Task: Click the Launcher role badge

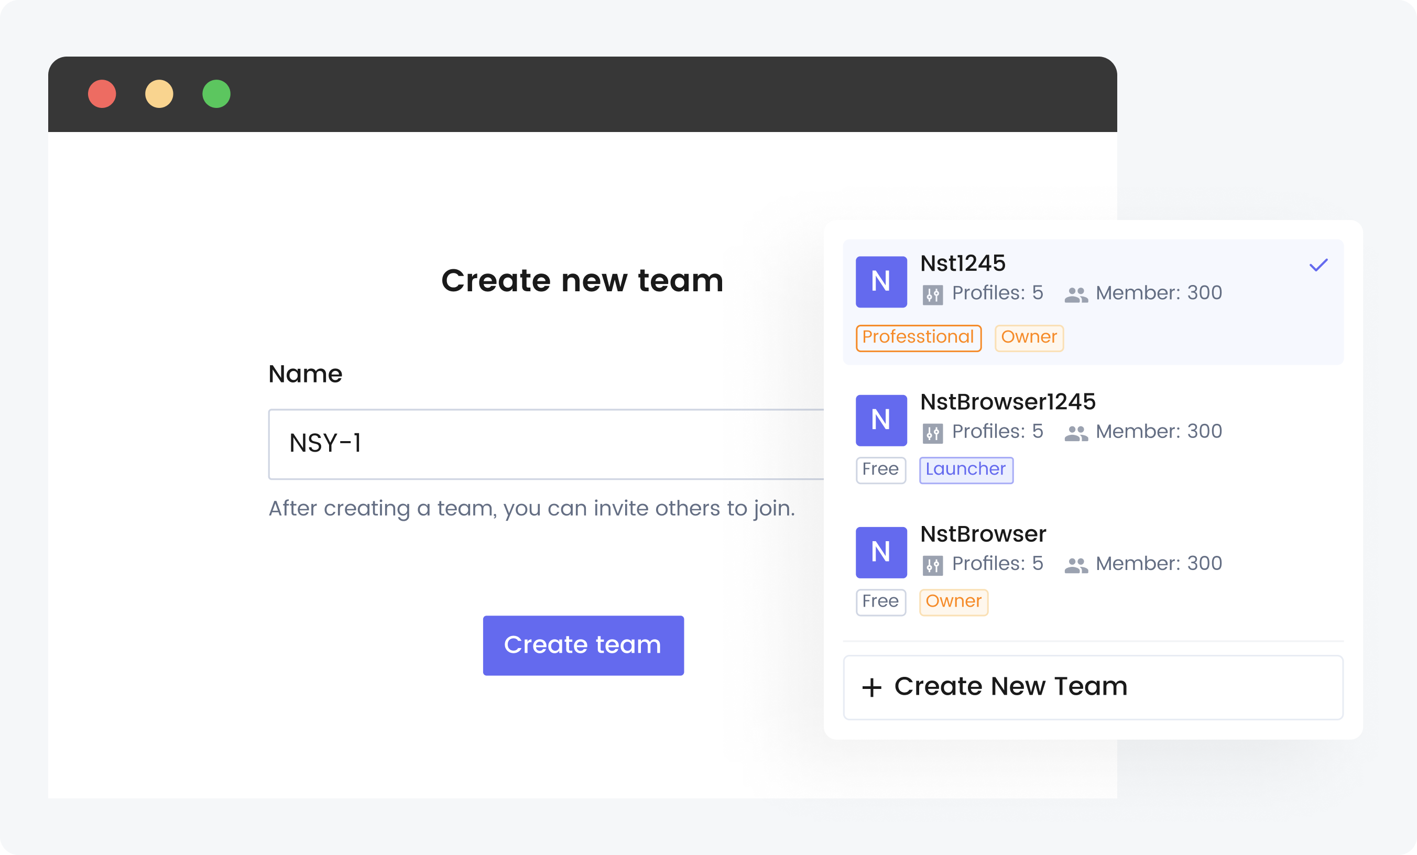Action: point(966,470)
